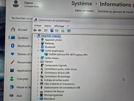Screen dimensions: 134x101
Task: Open the Fichier menu
Action: pos(38,26)
